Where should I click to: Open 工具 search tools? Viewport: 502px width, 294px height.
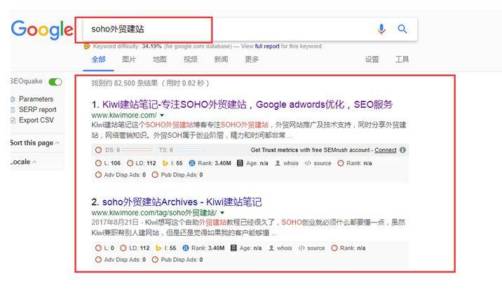pyautogui.click(x=402, y=59)
